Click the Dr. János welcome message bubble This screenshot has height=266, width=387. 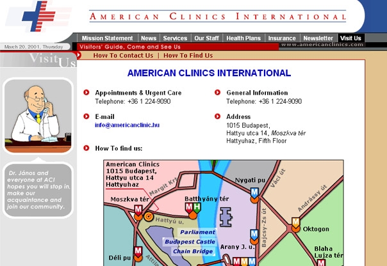(x=38, y=190)
